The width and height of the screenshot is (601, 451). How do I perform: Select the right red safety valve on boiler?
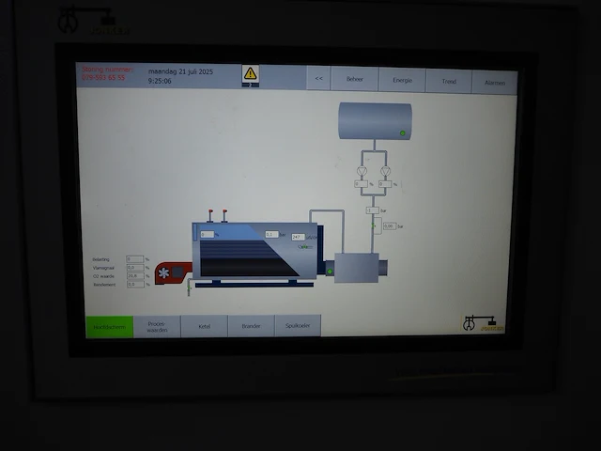(224, 215)
